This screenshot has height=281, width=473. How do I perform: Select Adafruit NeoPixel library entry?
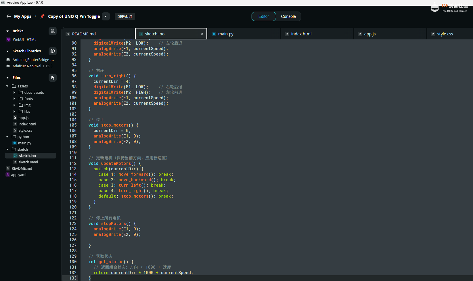27,66
